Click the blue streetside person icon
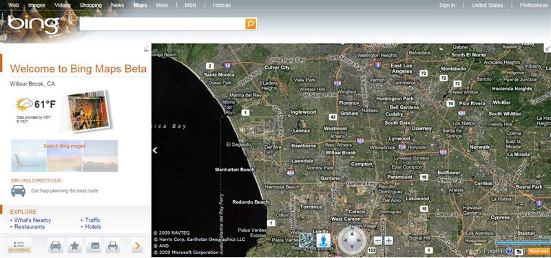Screen dimensions: 551x258 (323, 240)
